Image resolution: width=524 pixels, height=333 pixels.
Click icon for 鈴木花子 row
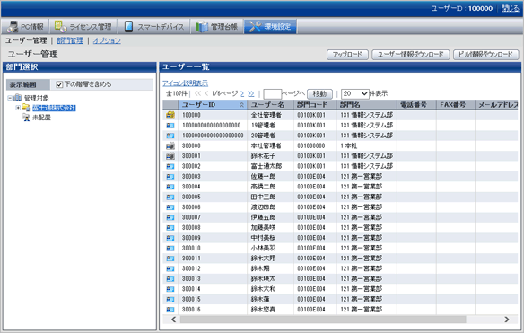170,156
